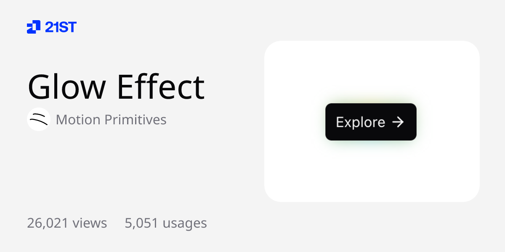Click the word "Effect" in the heading
Screen dimensions: 505x252
click(160, 87)
